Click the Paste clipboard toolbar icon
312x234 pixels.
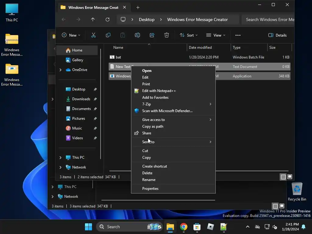point(123,35)
